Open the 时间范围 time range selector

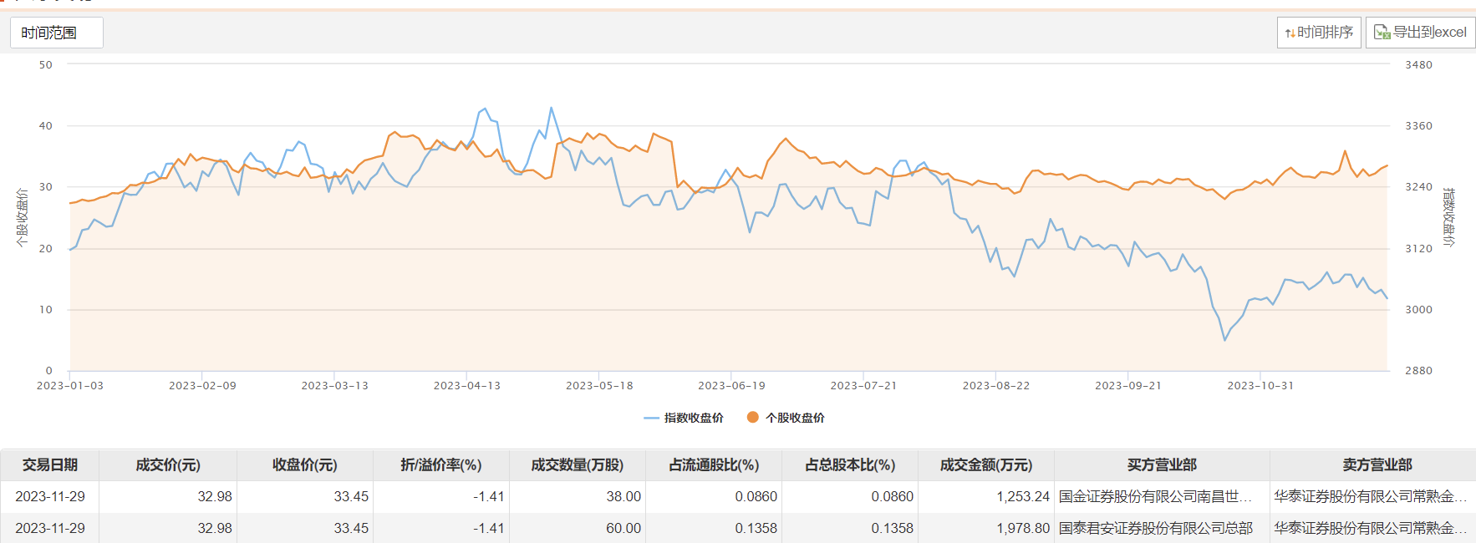coord(57,33)
